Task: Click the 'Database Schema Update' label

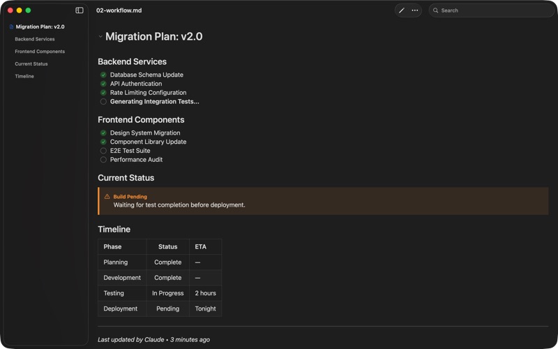Action: (146, 75)
